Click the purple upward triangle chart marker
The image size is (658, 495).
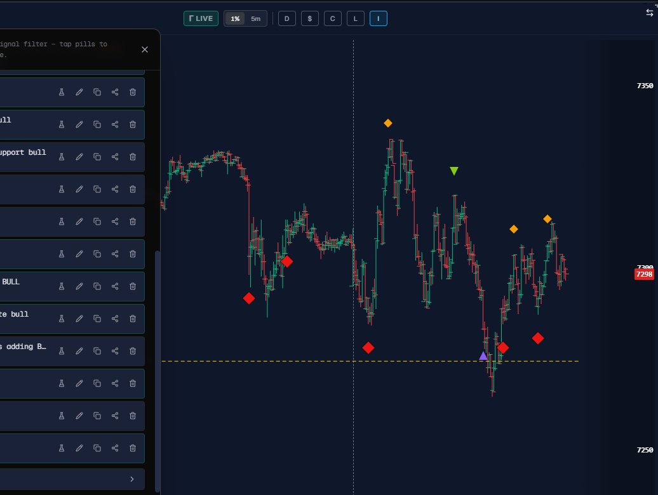click(x=483, y=356)
